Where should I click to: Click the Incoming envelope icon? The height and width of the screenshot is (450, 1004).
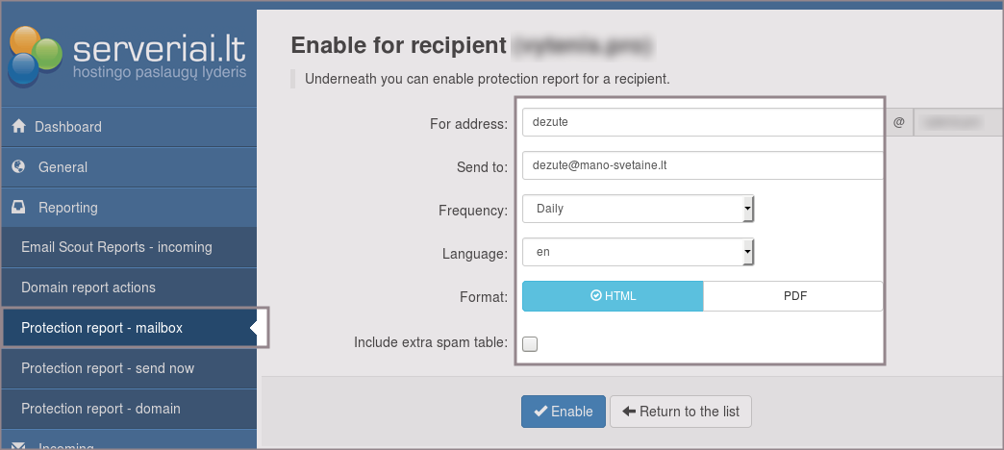18,446
